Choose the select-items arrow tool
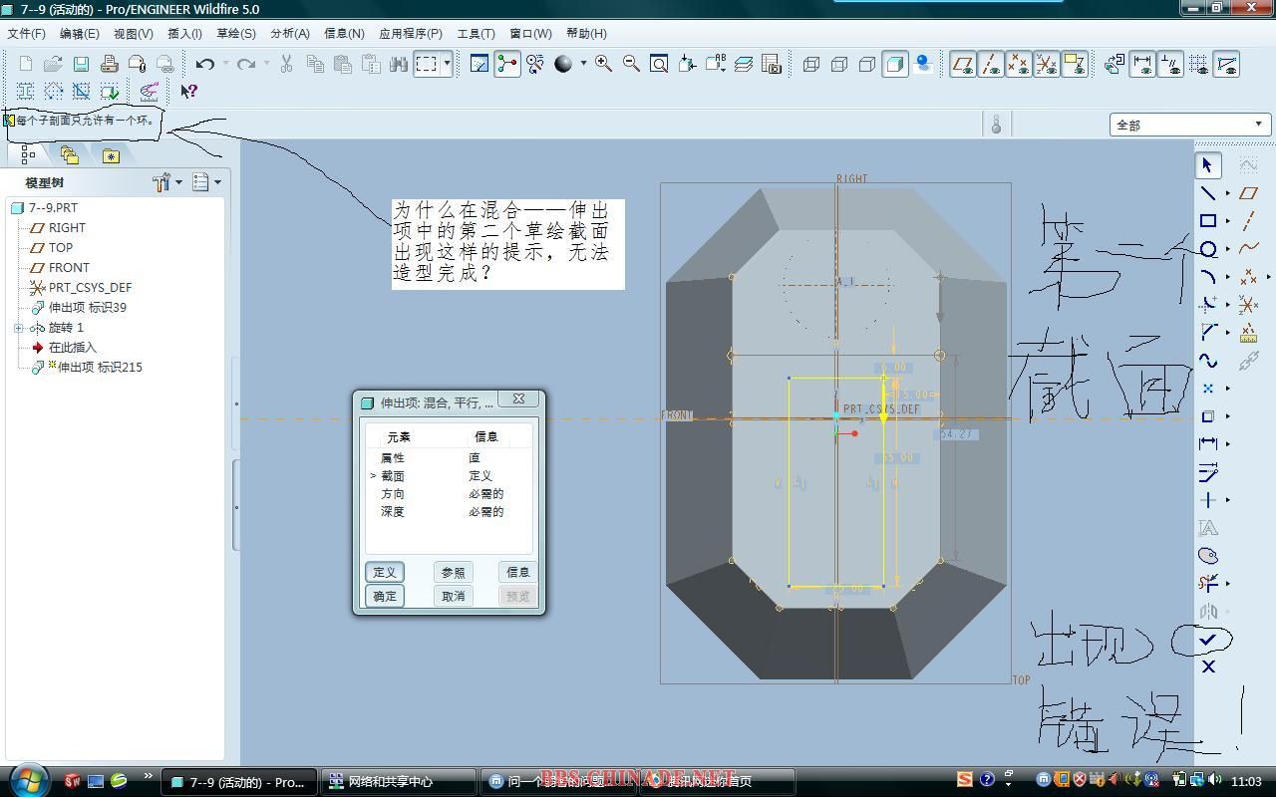 click(x=1208, y=165)
